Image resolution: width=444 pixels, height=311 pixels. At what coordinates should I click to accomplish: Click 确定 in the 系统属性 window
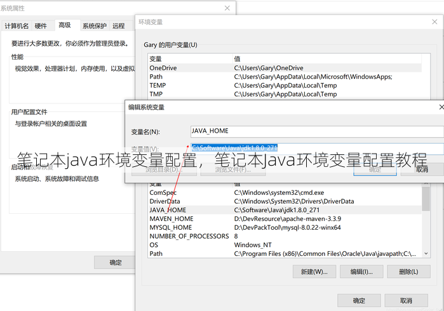(115, 263)
